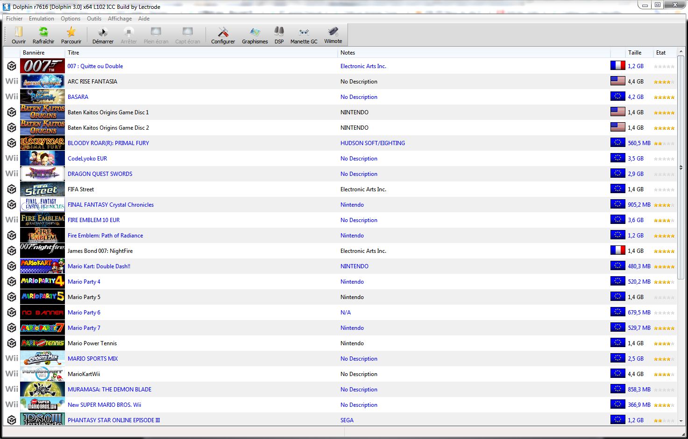Image resolution: width=688 pixels, height=439 pixels.
Task: Click US flag on ARC RISE FANTASIA row
Action: pyautogui.click(x=617, y=81)
